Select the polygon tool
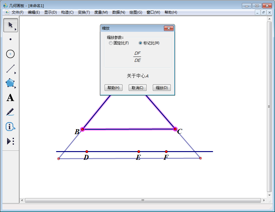This screenshot has height=212, width=275. (x=9, y=83)
